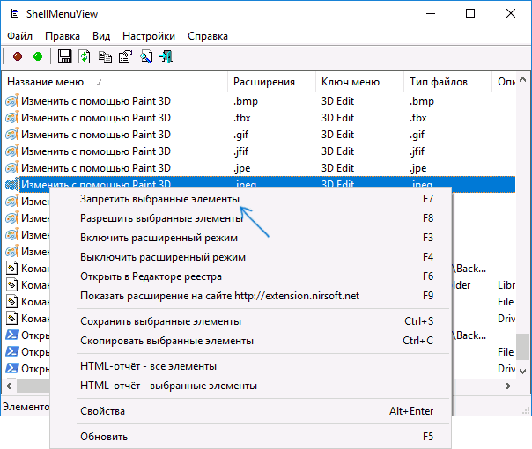Click 3D Edit cell in the .gif row

(337, 135)
